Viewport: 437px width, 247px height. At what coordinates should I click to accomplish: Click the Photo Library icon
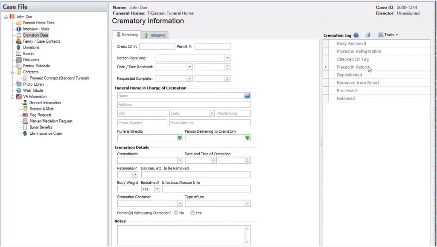tap(19, 84)
